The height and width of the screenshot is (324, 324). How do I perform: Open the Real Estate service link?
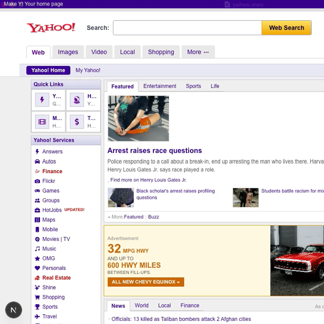pyautogui.click(x=56, y=278)
